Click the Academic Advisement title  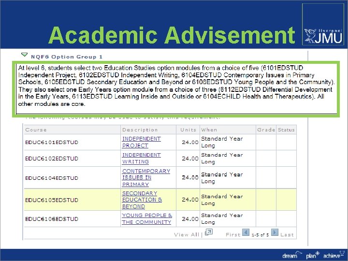pyautogui.click(x=172, y=35)
